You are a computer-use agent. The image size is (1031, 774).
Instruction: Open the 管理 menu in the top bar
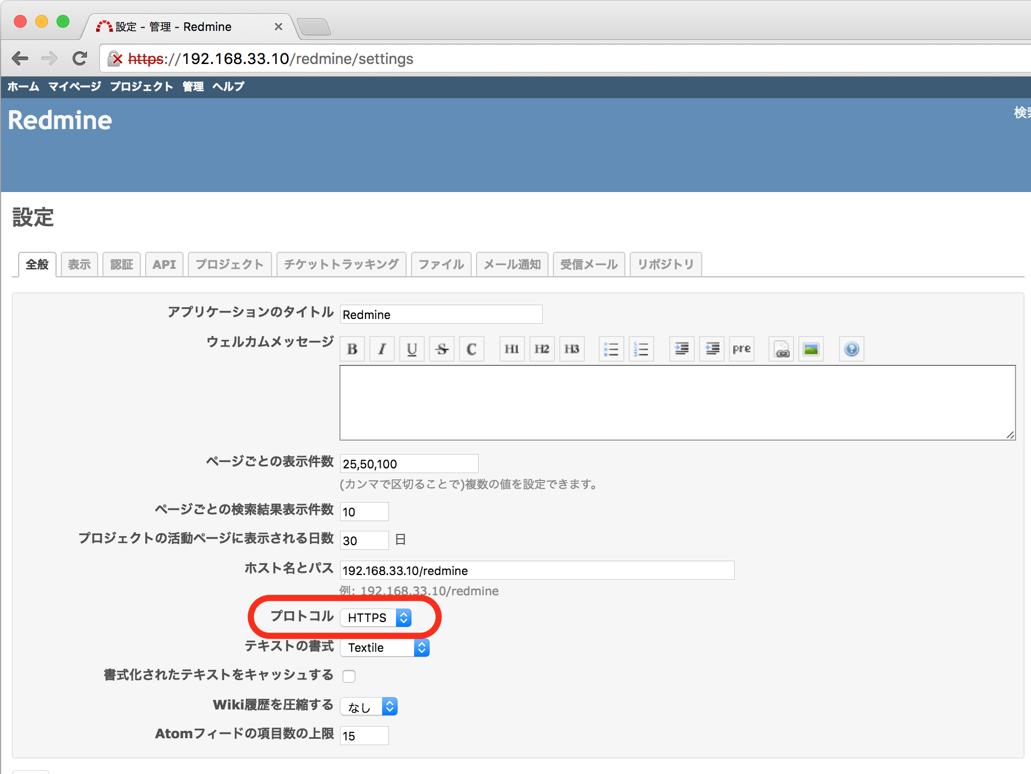[192, 87]
